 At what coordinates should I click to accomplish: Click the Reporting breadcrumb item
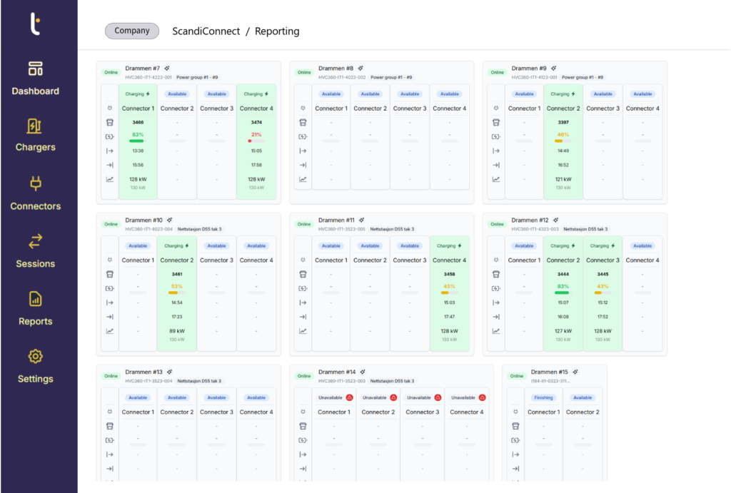coord(277,31)
